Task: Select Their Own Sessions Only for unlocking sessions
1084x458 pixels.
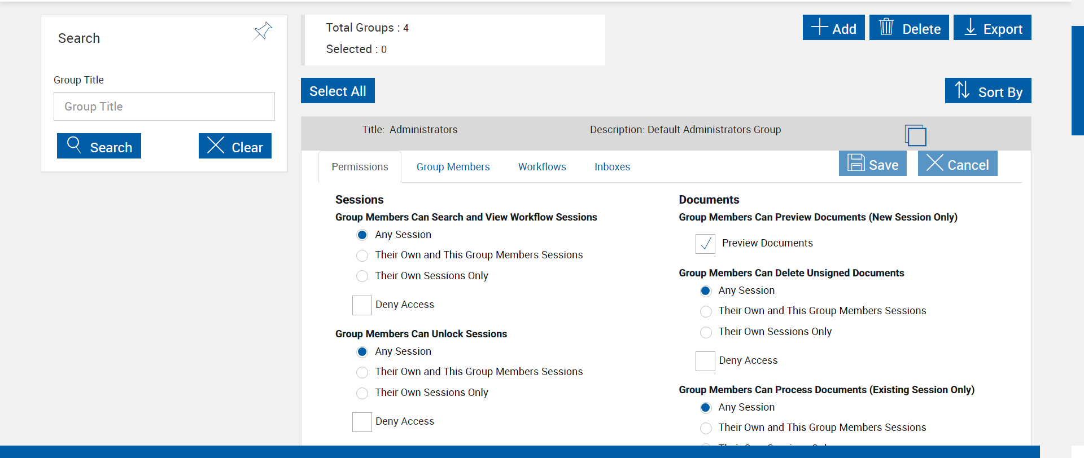Action: point(362,393)
